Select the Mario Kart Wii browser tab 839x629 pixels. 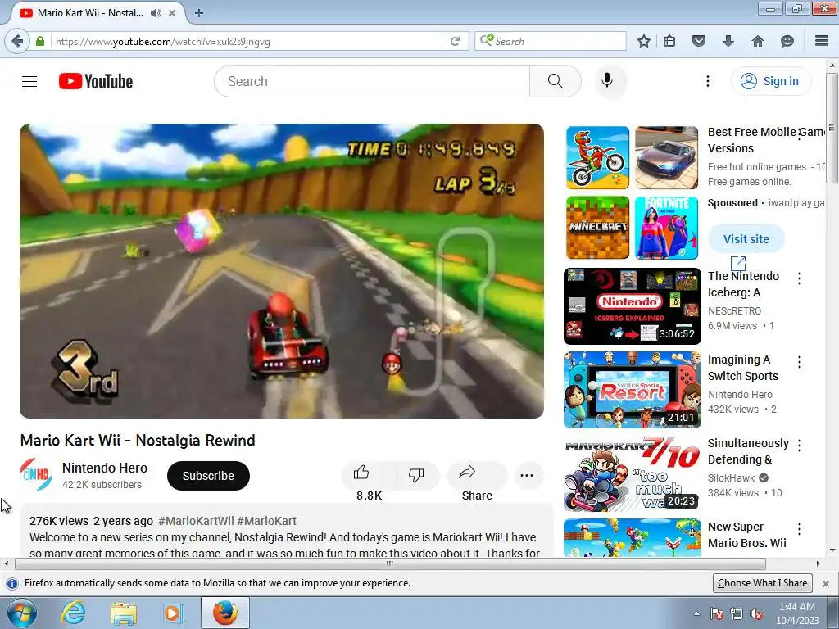[x=91, y=13]
